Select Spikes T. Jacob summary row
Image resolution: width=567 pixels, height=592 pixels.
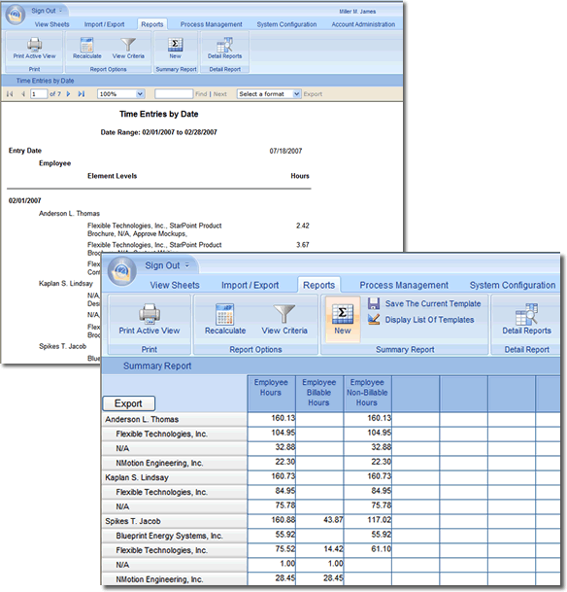(x=174, y=521)
